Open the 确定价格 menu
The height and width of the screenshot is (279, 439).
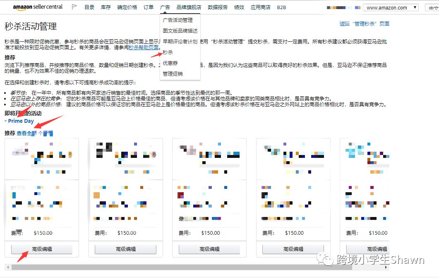point(127,7)
